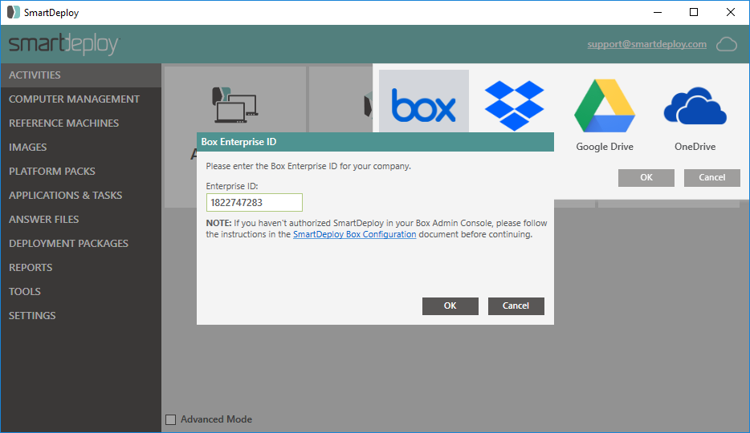Select the Dropbox provider icon

pyautogui.click(x=514, y=106)
